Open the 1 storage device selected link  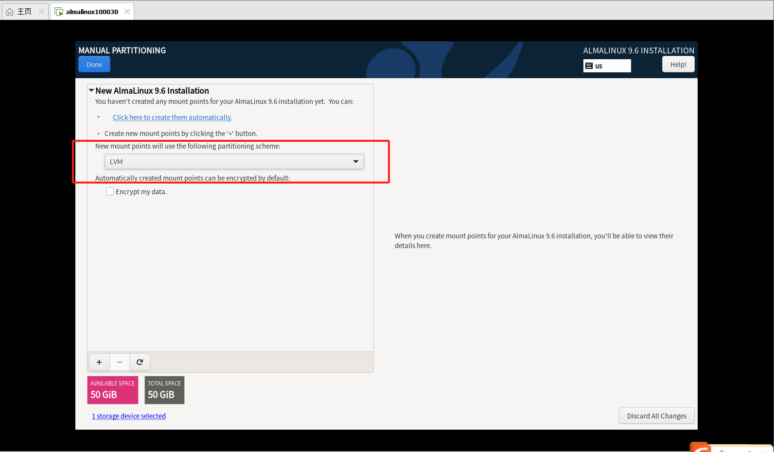(129, 416)
